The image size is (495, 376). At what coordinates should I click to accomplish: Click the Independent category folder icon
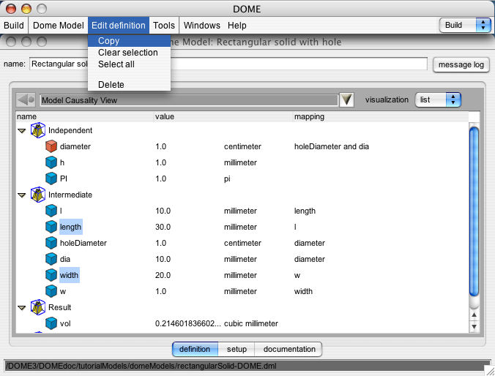tap(38, 130)
